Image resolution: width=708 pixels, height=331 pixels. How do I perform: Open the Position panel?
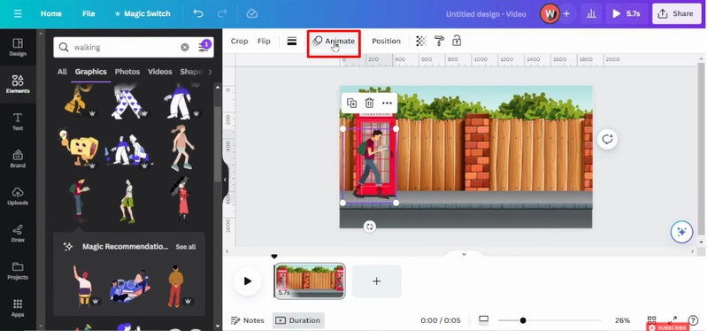coord(386,41)
